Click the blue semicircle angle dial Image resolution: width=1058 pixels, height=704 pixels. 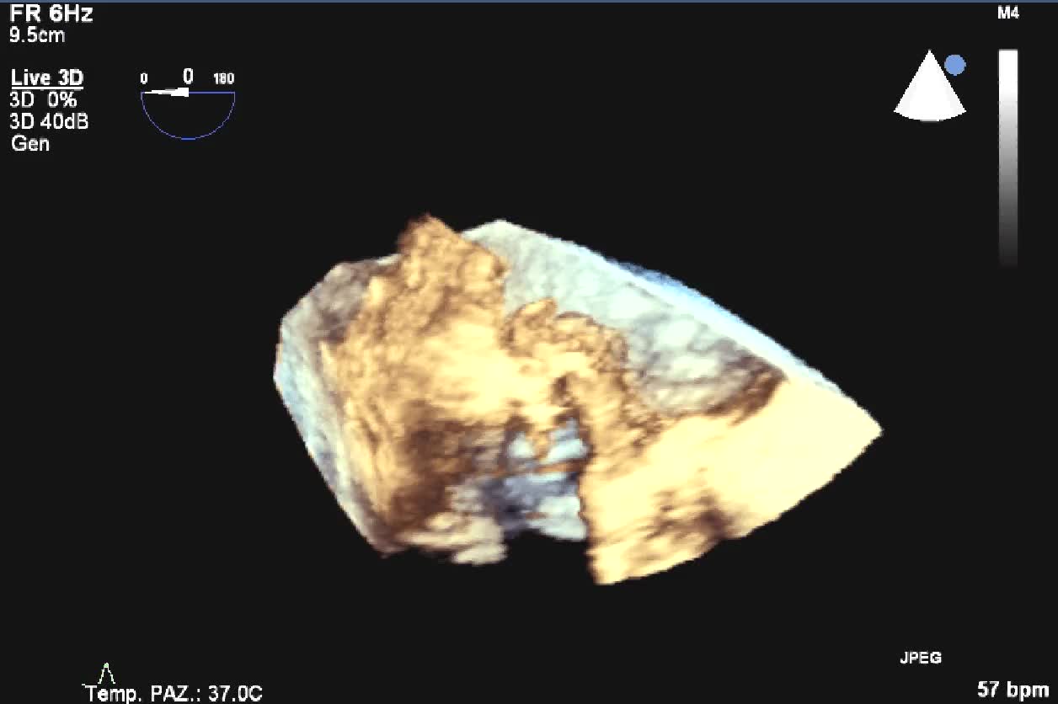point(188,116)
